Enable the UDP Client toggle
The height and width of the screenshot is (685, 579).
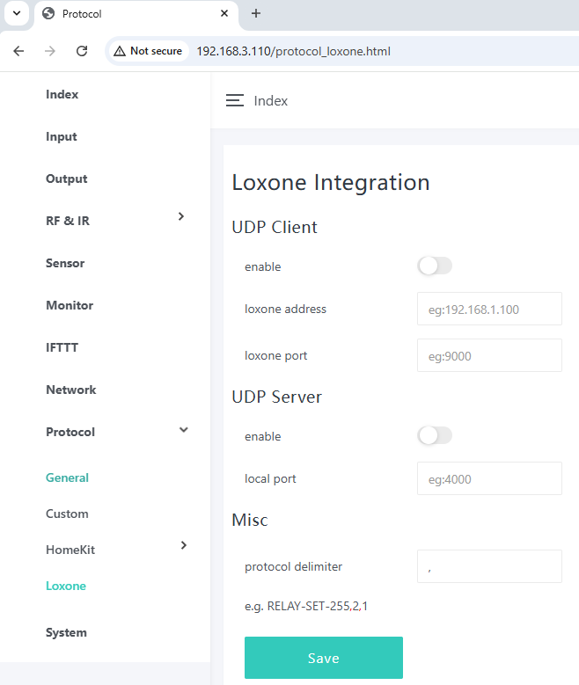pos(435,266)
